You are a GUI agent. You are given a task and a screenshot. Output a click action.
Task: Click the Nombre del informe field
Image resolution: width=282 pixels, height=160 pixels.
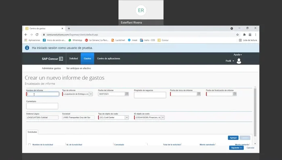(x=43, y=94)
